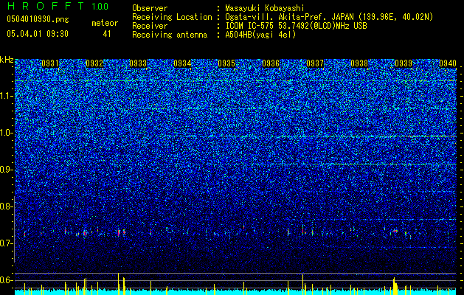Click the 0939 time marker
Screen dimensions: 464x295
coord(404,63)
